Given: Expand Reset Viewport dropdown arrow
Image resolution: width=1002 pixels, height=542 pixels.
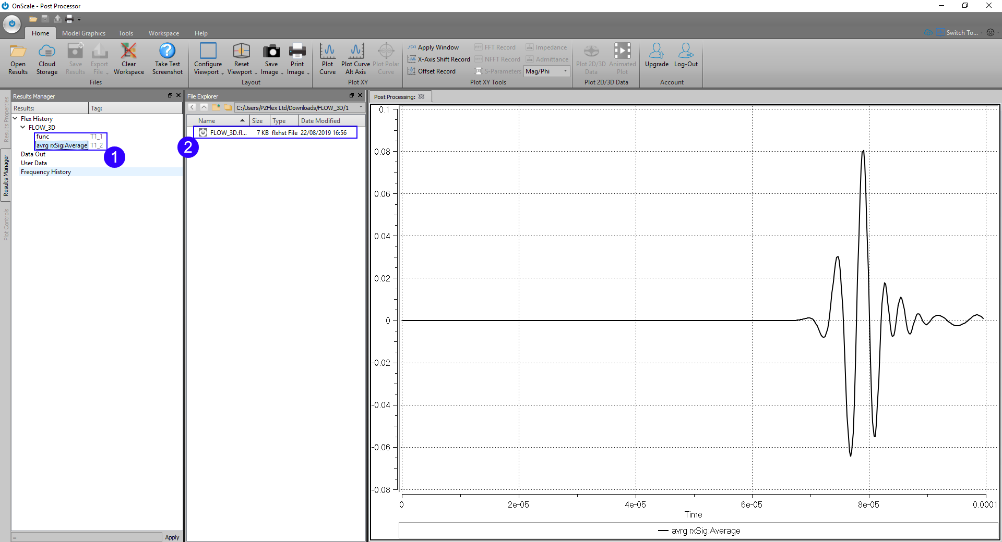Looking at the screenshot, I should [x=256, y=73].
